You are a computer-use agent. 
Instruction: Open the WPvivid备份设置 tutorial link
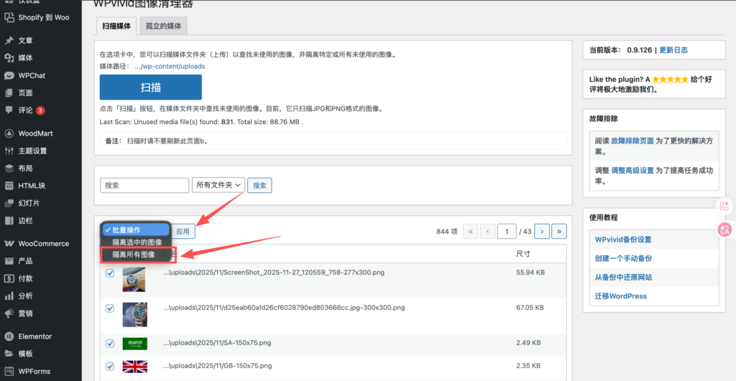(x=623, y=240)
